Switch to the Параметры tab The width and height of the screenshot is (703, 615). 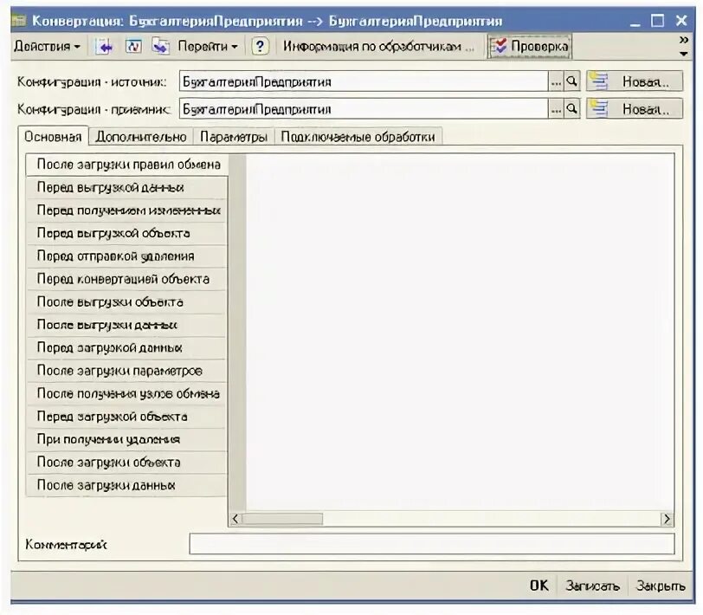[234, 137]
